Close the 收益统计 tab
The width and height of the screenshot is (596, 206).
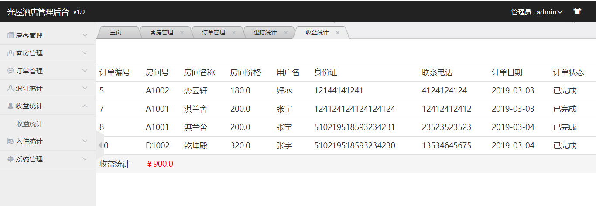click(338, 33)
